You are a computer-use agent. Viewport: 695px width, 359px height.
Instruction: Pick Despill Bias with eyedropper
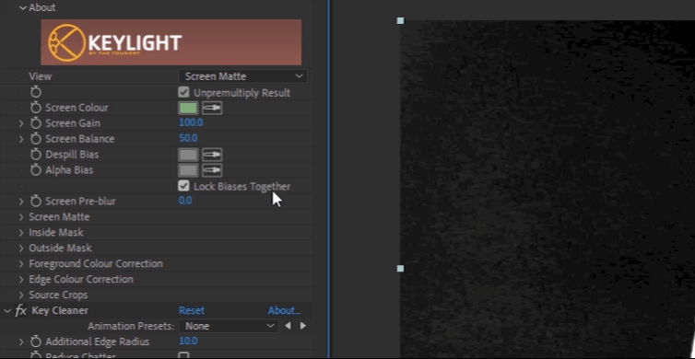[212, 155]
